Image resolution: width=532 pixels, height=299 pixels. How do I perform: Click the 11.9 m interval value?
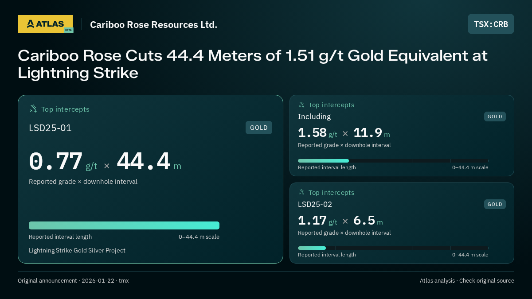372,133
